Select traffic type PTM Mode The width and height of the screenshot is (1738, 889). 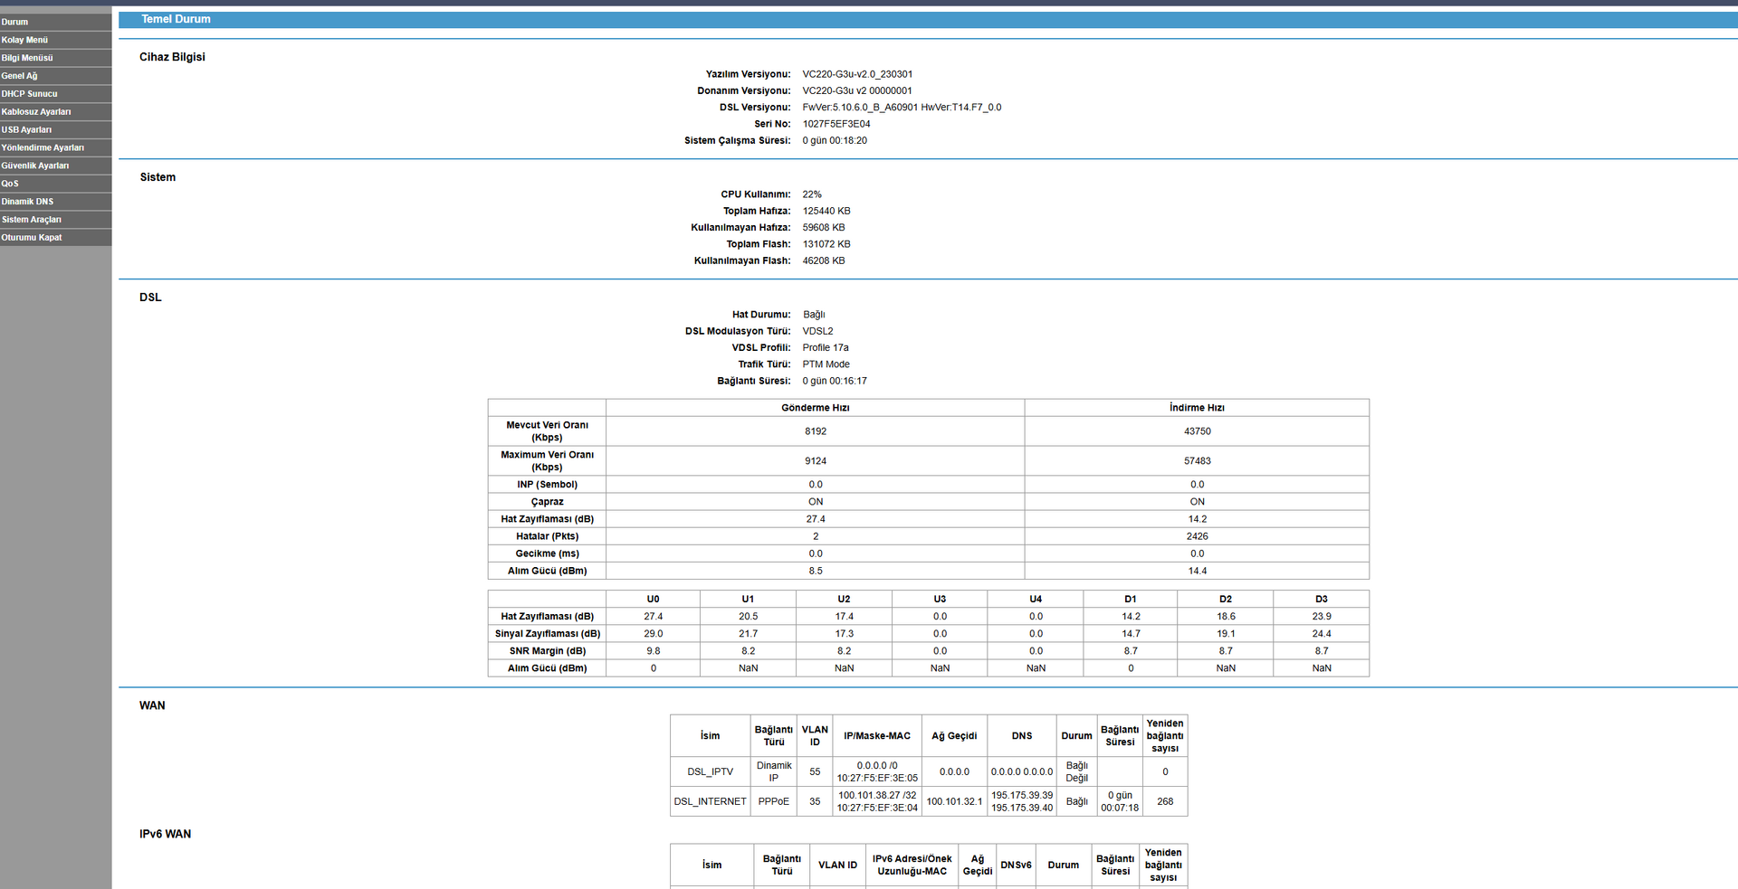tap(826, 364)
